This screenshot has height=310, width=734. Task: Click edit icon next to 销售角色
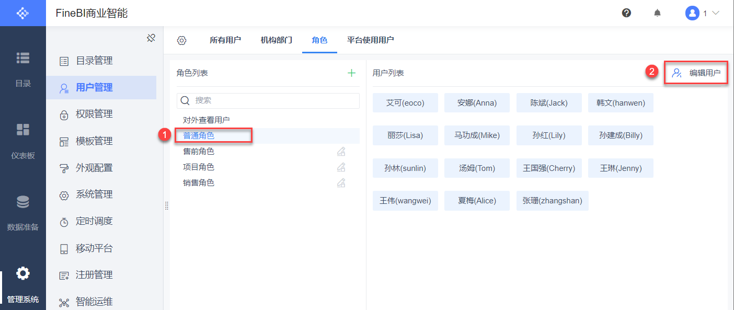pyautogui.click(x=341, y=183)
